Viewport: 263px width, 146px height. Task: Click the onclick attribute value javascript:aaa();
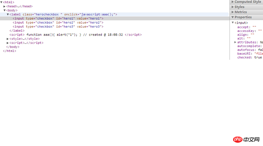coord(97,14)
